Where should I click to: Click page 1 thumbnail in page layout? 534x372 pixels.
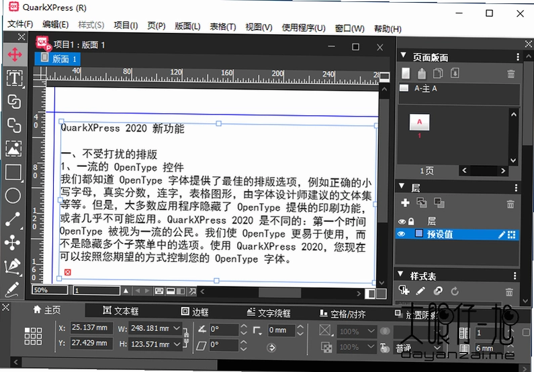[419, 122]
